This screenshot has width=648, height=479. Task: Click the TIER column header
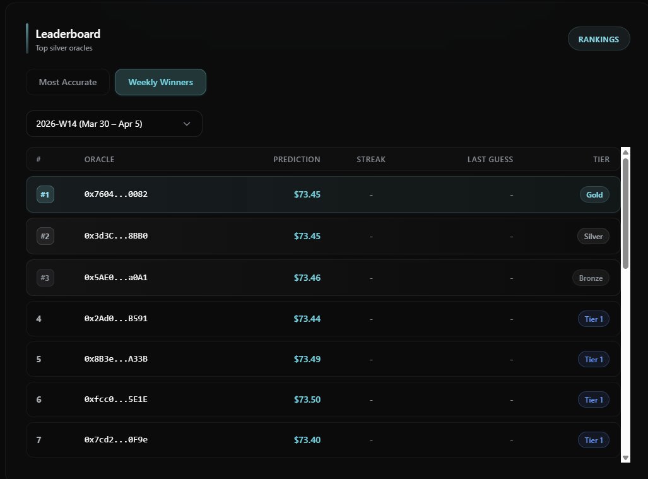pyautogui.click(x=601, y=160)
